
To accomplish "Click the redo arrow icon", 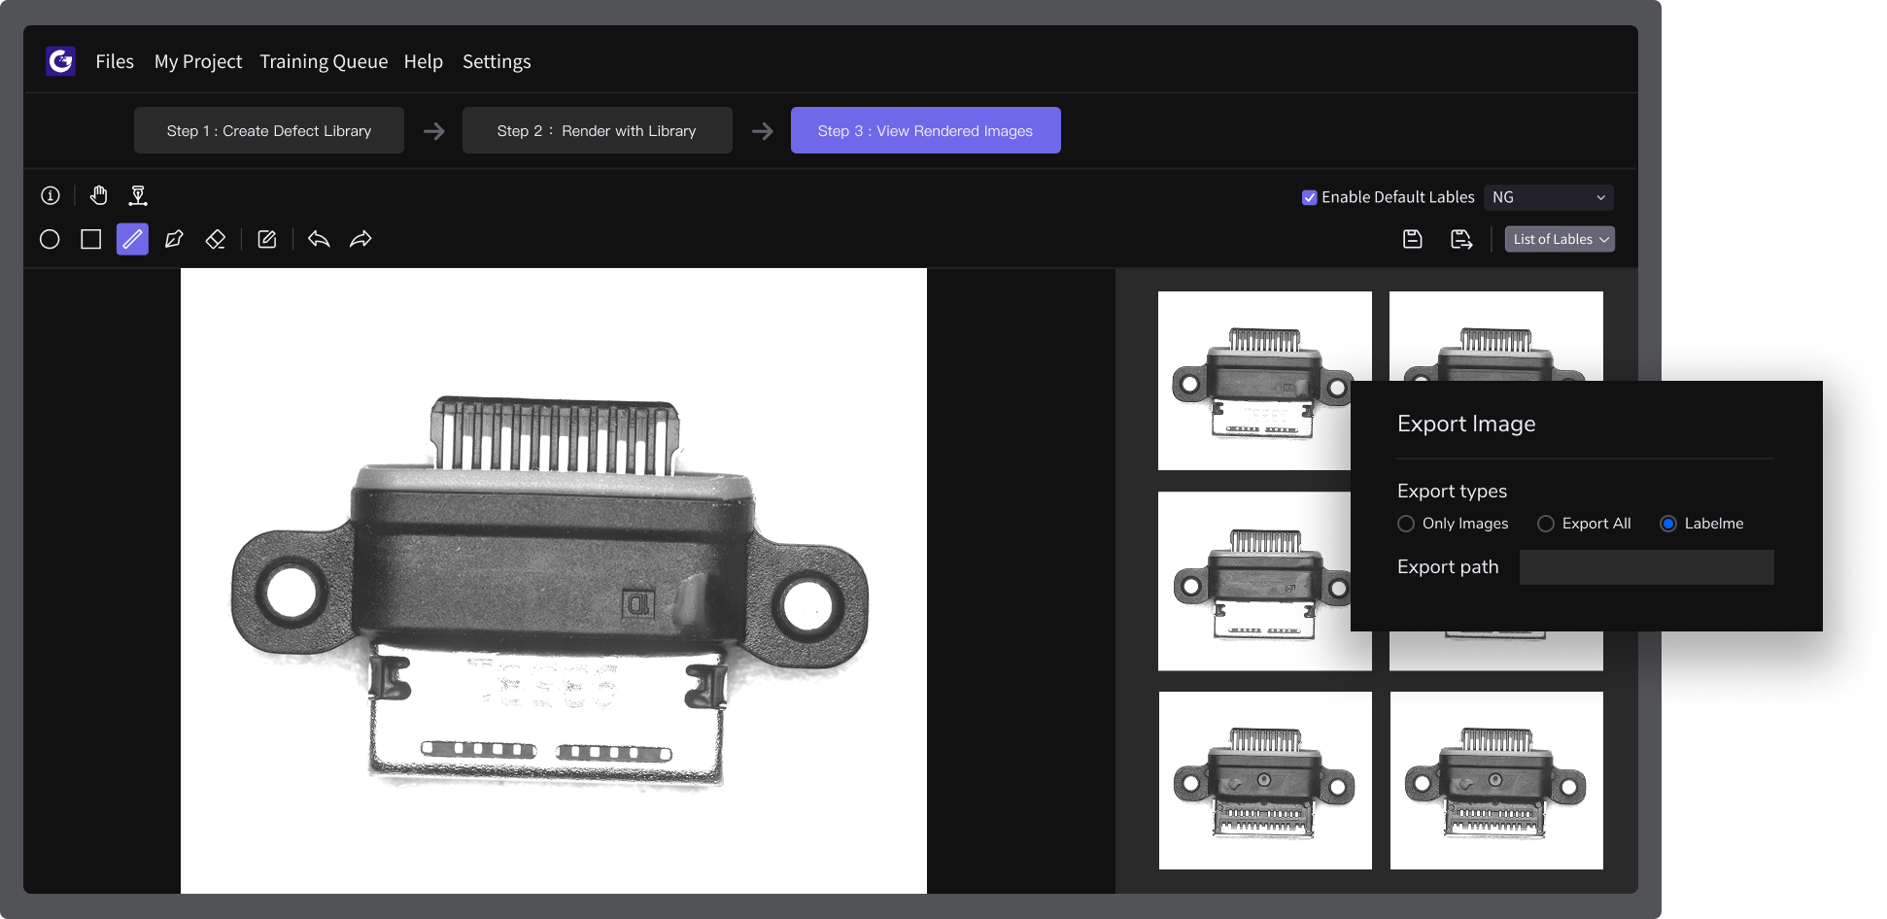I will (x=360, y=239).
